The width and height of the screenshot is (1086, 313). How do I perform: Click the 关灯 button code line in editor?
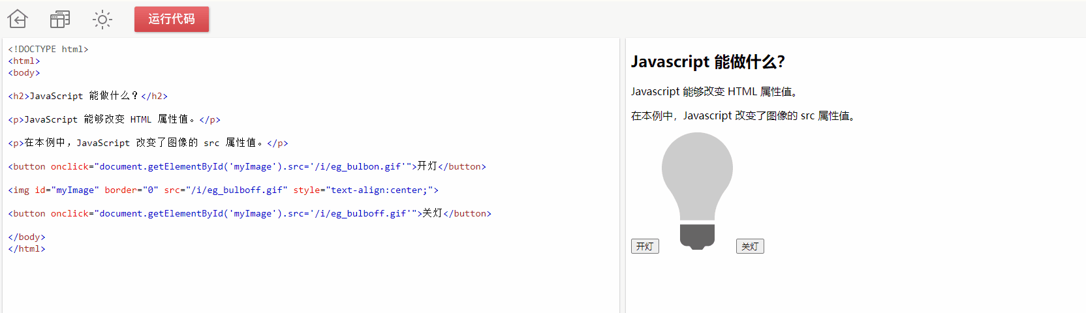(249, 213)
